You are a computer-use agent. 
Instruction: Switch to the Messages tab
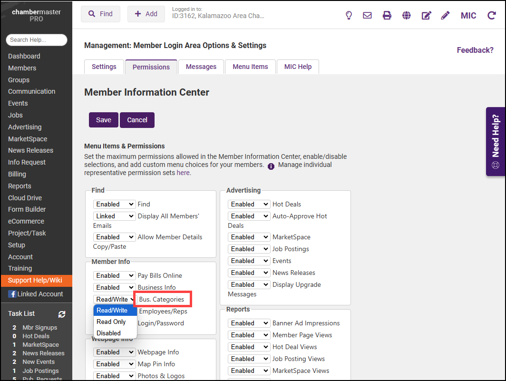click(201, 67)
